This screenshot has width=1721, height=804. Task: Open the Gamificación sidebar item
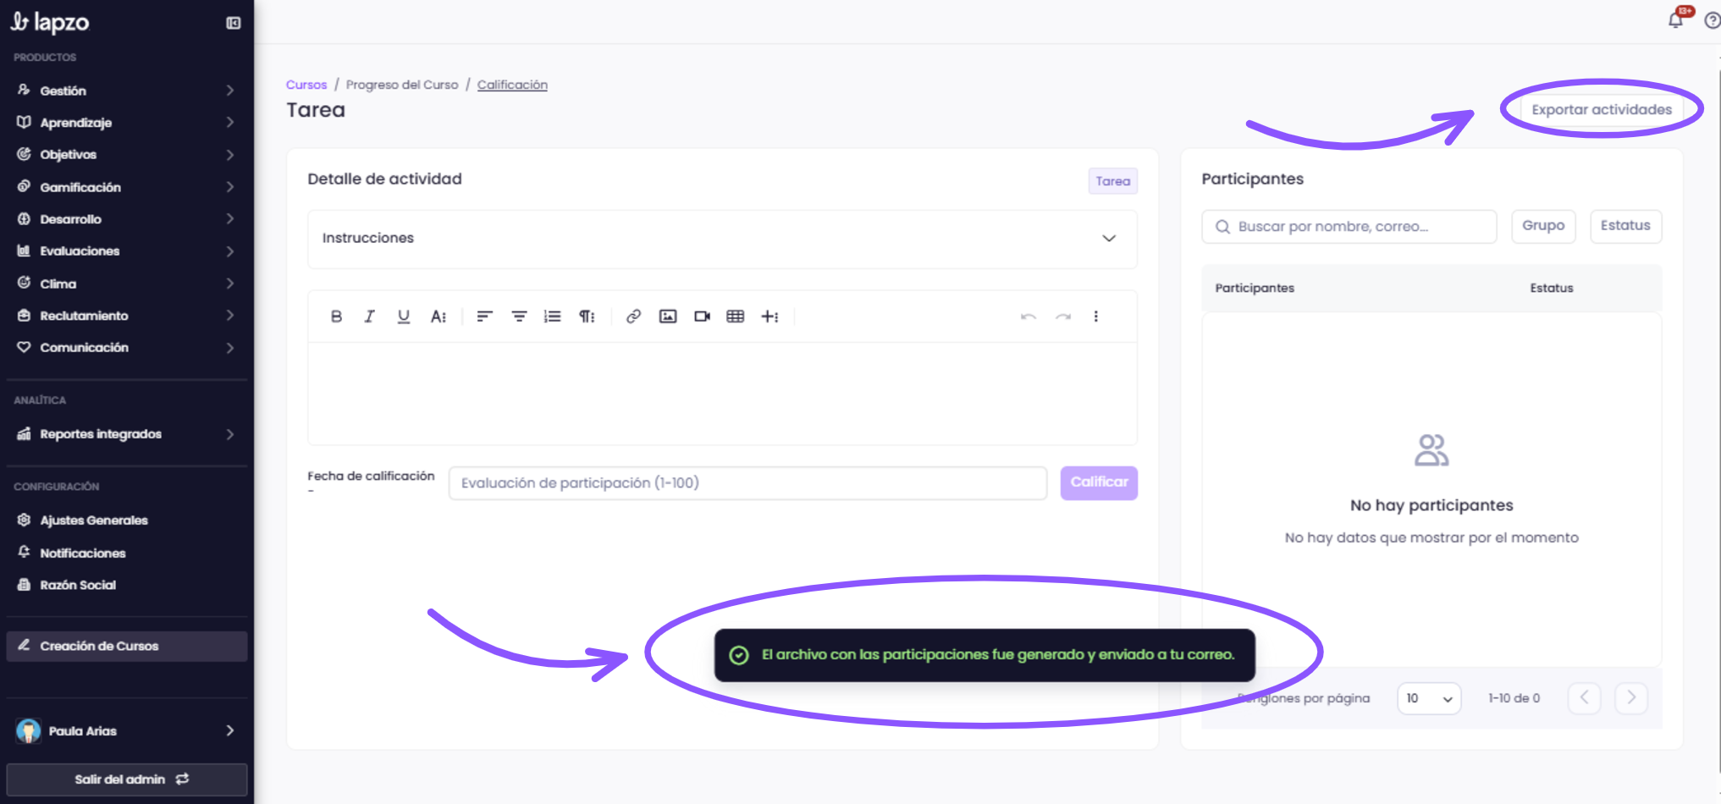point(126,187)
